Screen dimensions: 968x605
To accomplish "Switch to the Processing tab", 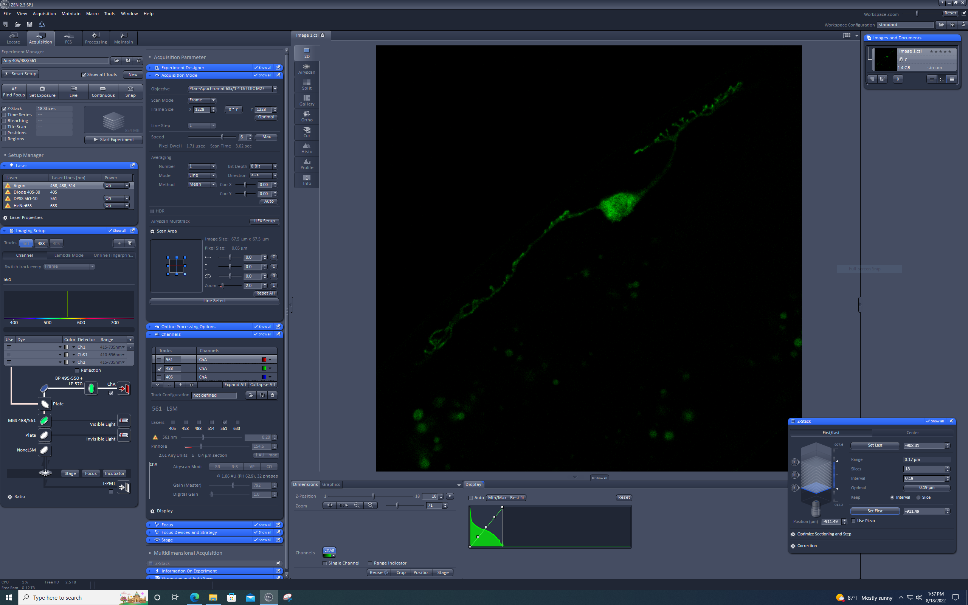I will tap(96, 38).
